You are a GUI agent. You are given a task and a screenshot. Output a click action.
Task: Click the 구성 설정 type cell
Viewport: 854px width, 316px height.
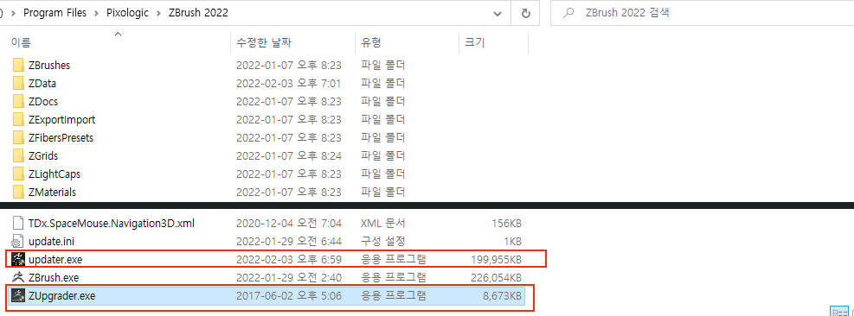(382, 241)
